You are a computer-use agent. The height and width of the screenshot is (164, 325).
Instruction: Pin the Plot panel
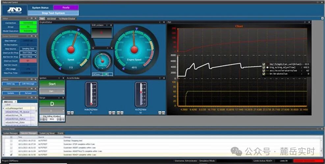click(x=305, y=22)
